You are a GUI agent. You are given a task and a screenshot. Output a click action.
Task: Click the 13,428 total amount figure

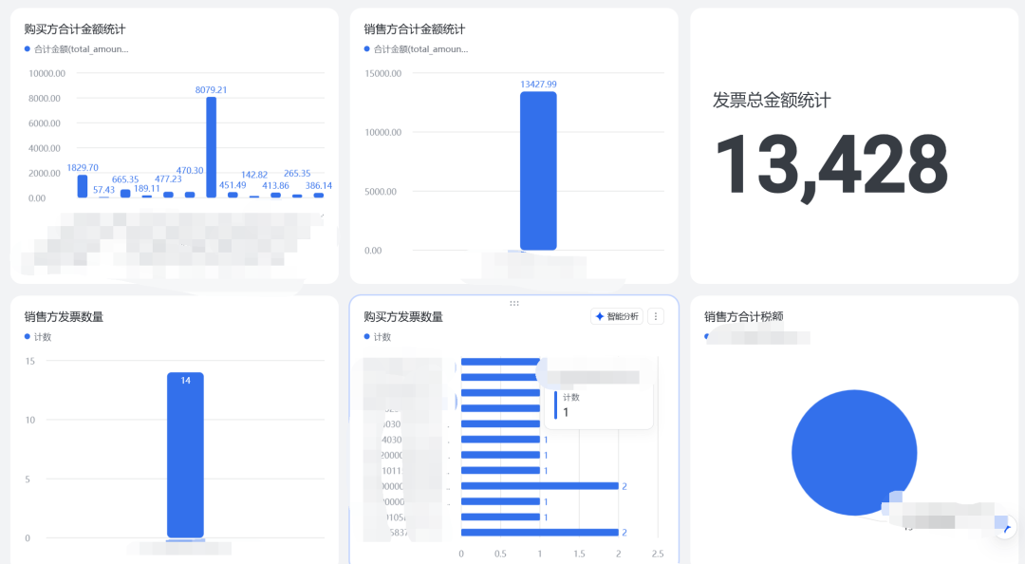pyautogui.click(x=830, y=165)
